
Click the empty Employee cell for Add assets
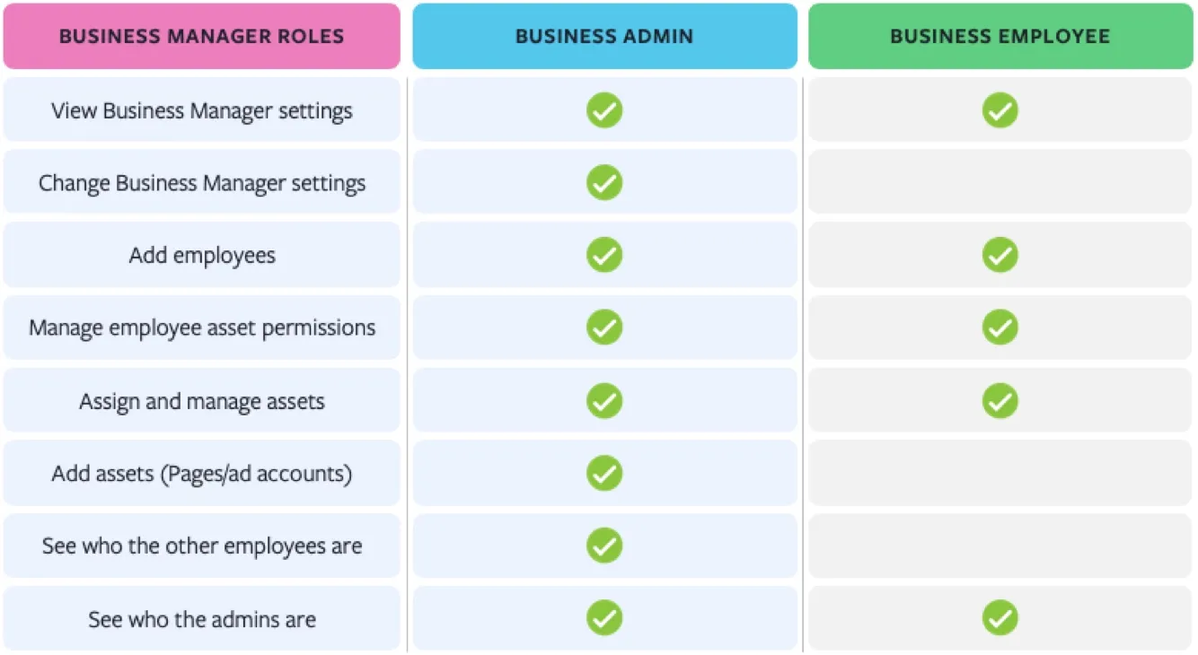(1000, 473)
